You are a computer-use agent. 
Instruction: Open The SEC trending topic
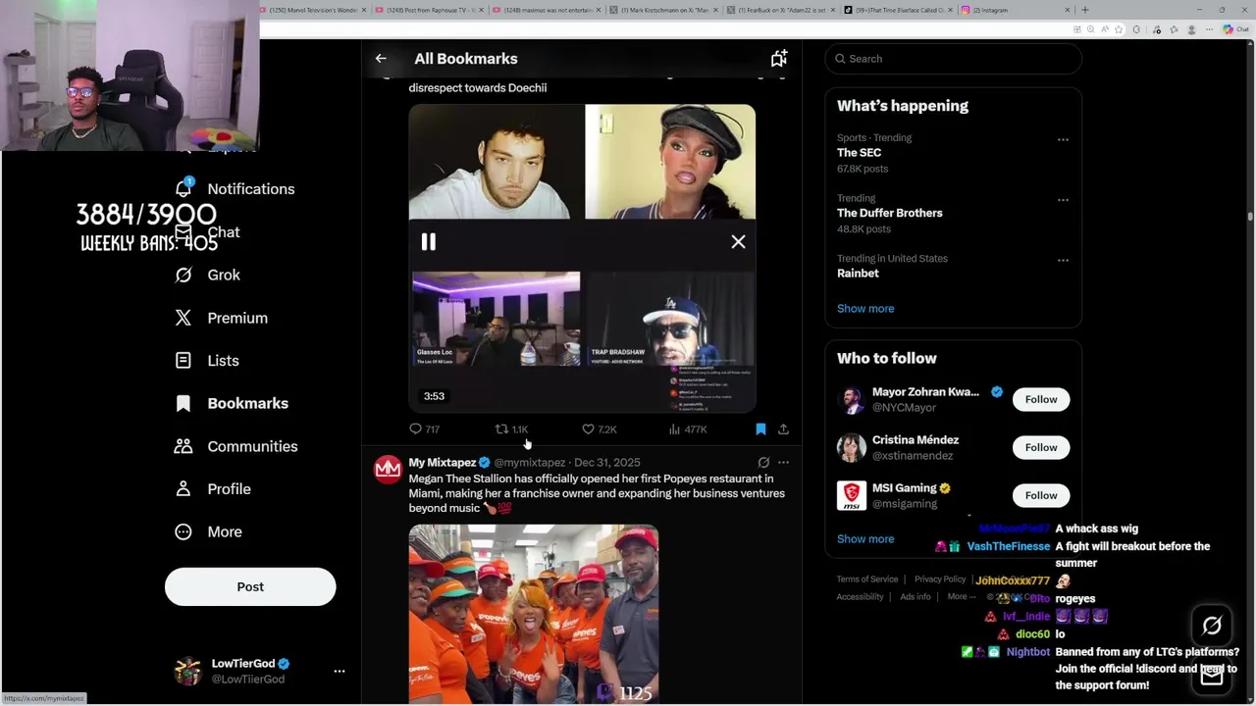click(859, 153)
